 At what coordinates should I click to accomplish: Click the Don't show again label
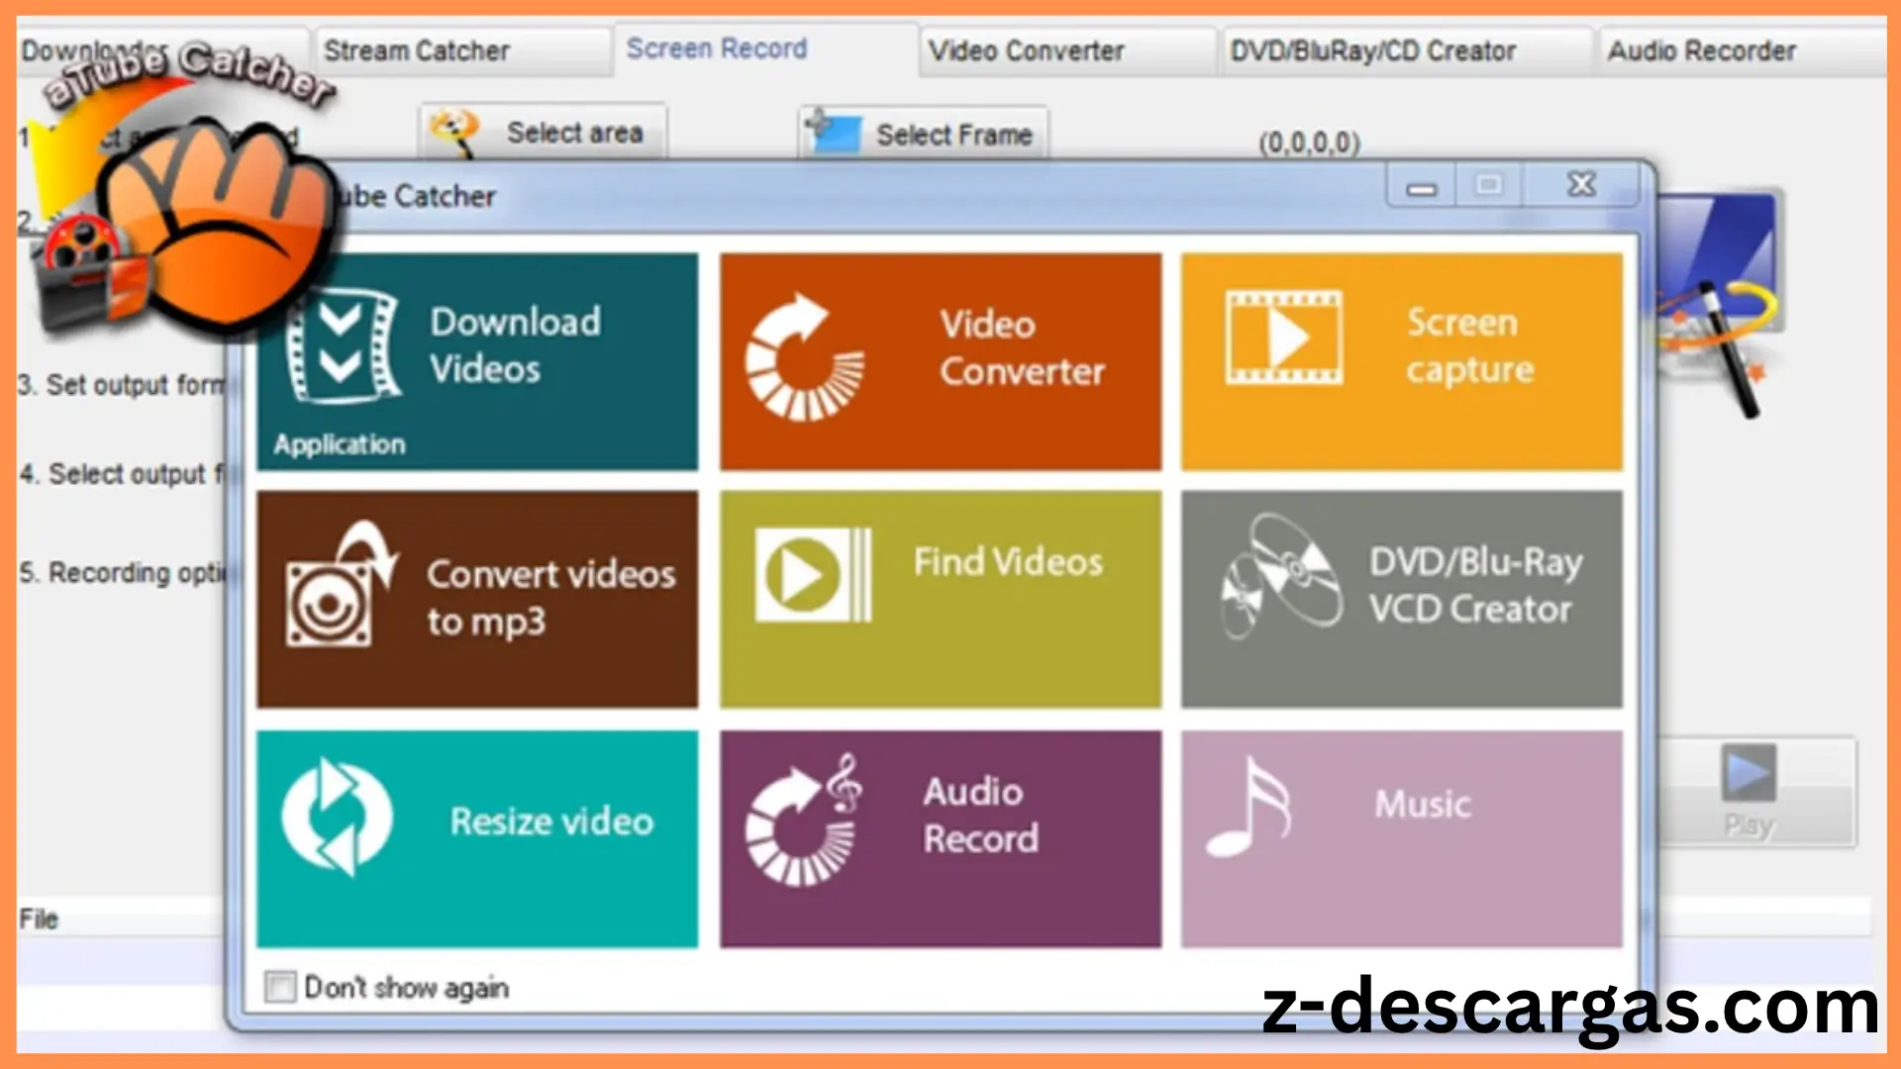point(406,988)
